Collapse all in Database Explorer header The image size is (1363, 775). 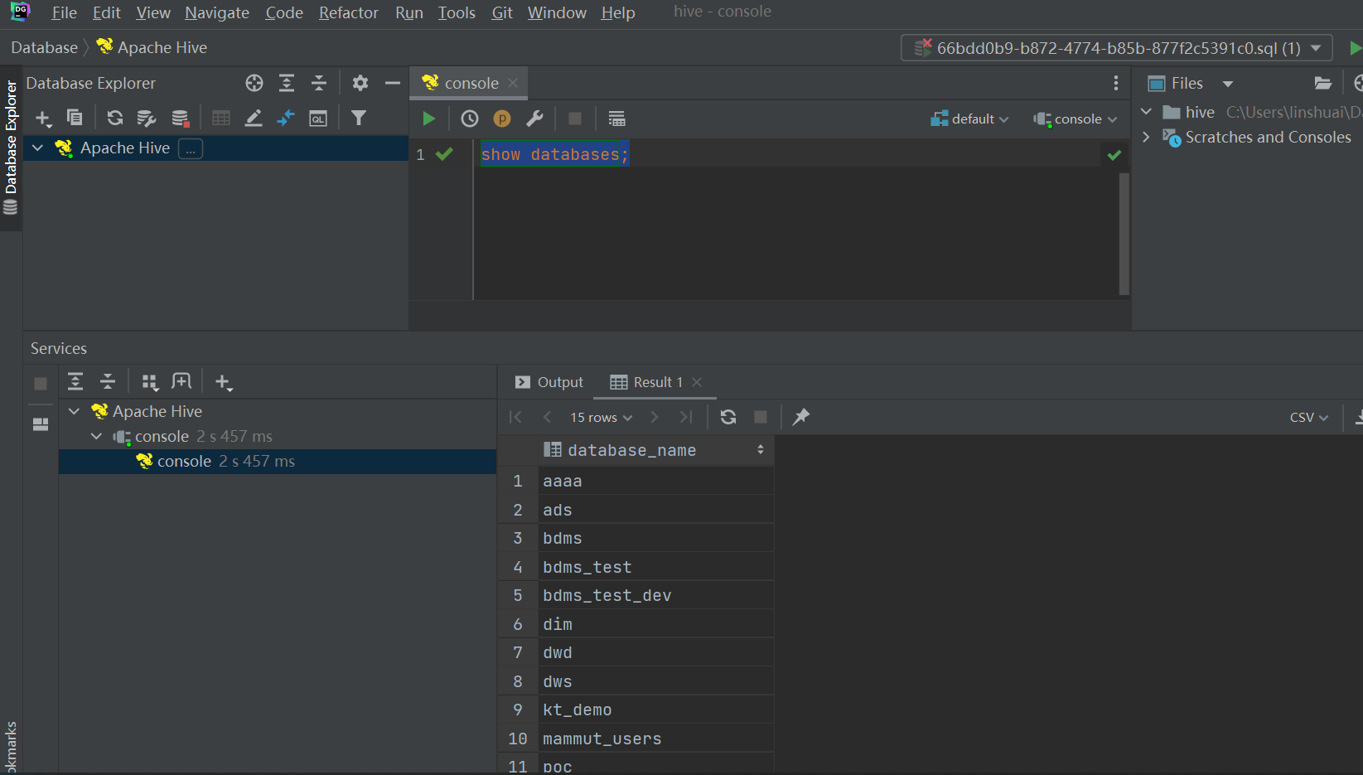[x=318, y=83]
